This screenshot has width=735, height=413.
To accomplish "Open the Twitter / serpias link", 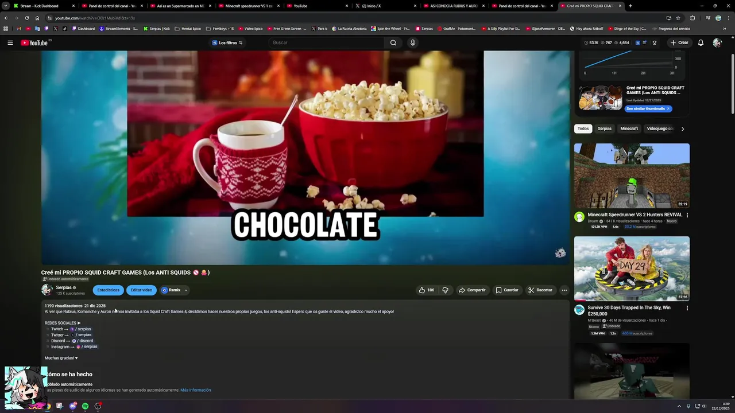I will (x=82, y=335).
